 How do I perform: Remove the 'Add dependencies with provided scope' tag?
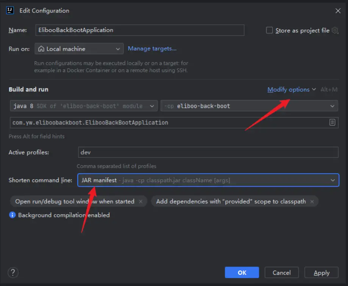click(312, 202)
